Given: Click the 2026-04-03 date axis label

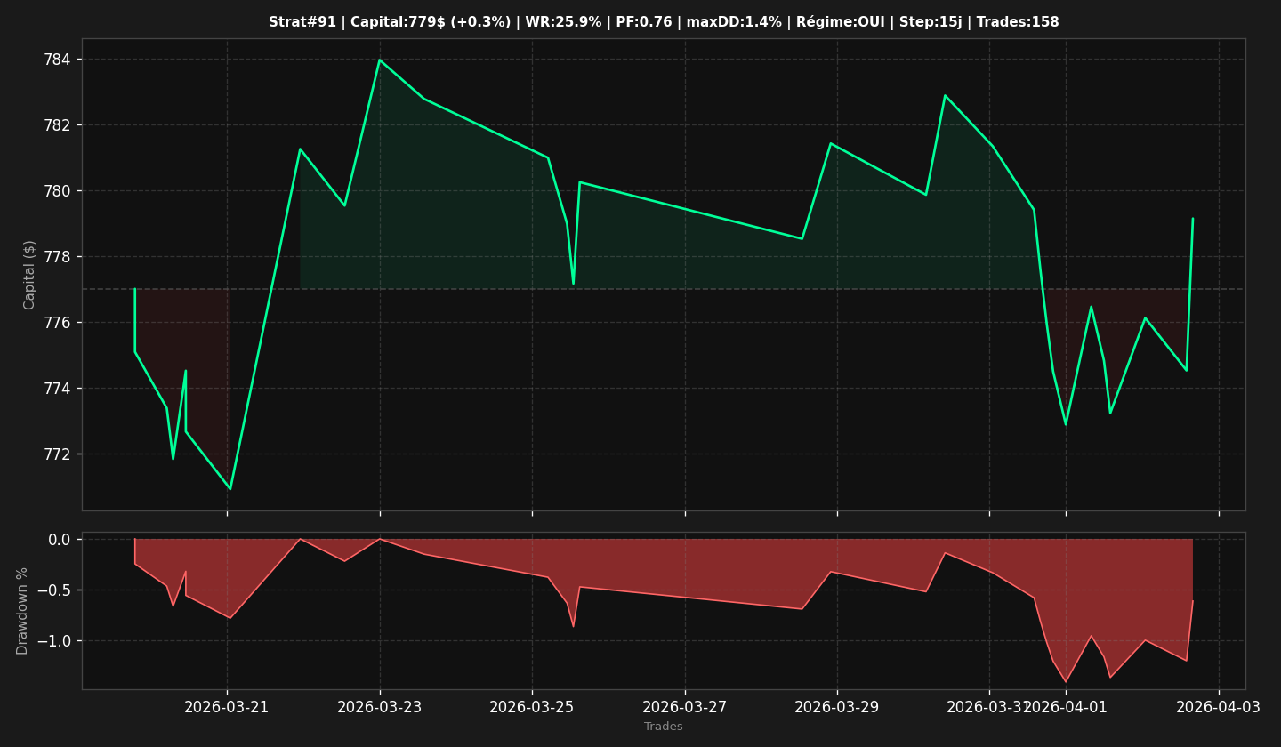Looking at the screenshot, I should click(1219, 707).
